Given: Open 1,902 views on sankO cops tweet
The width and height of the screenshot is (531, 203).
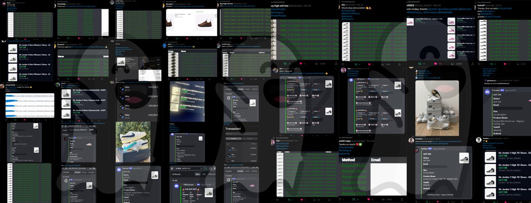Looking at the screenshot, I should pos(387,199).
